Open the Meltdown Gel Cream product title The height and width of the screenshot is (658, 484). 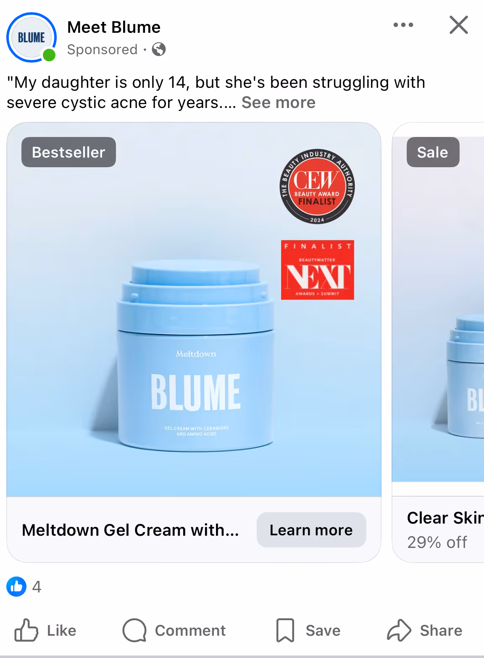click(x=131, y=530)
